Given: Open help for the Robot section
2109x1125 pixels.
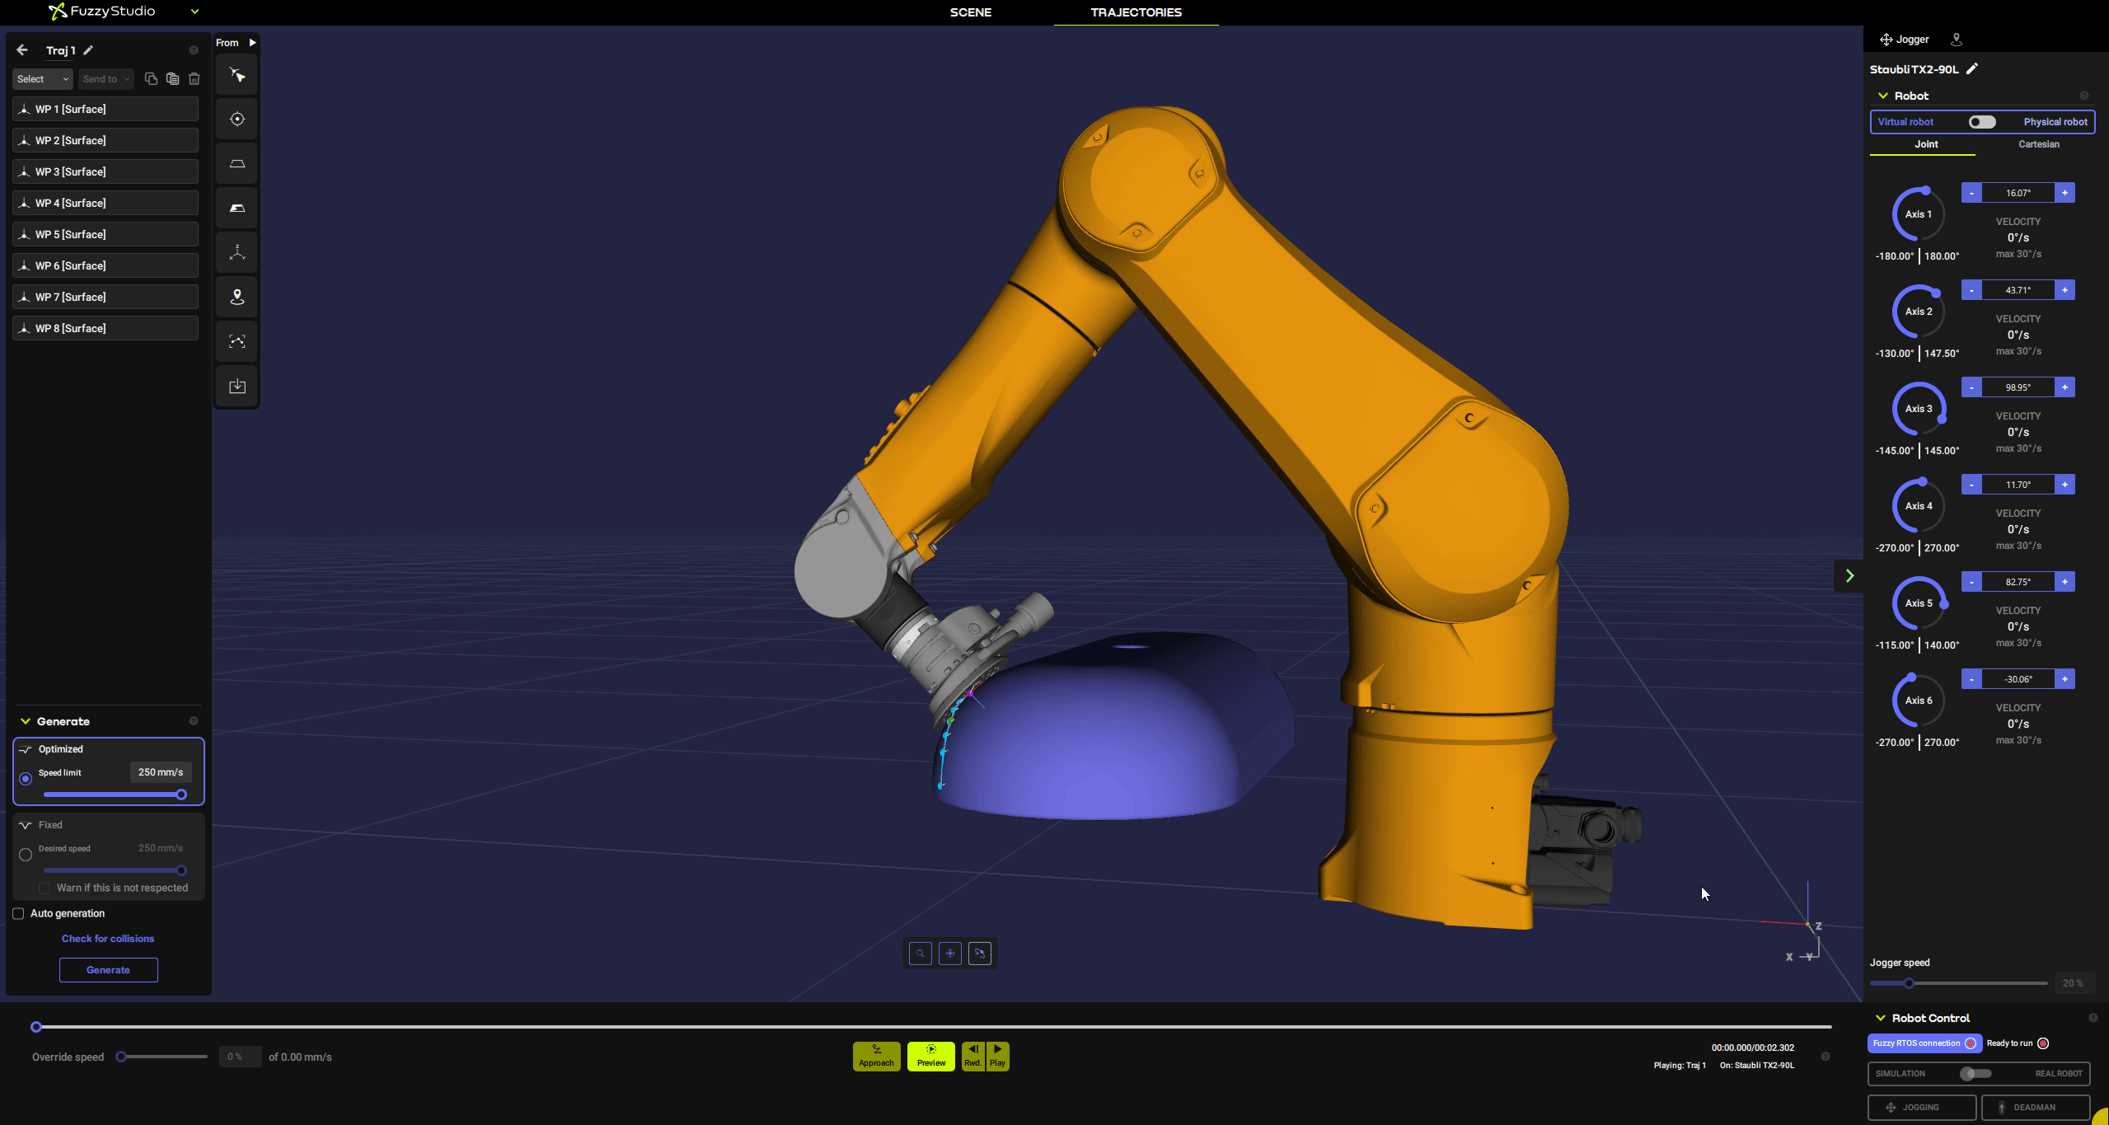Looking at the screenshot, I should (2084, 96).
